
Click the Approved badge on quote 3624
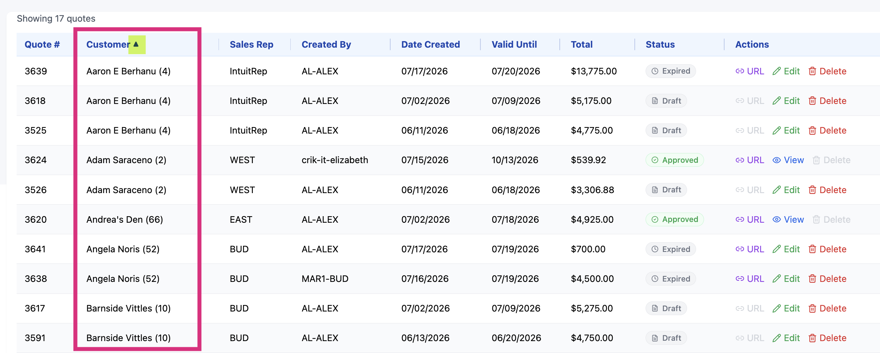point(674,160)
